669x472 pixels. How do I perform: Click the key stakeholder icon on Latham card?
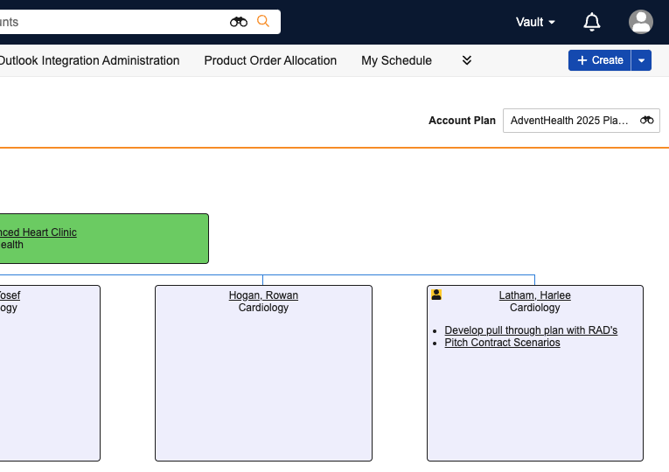(436, 295)
